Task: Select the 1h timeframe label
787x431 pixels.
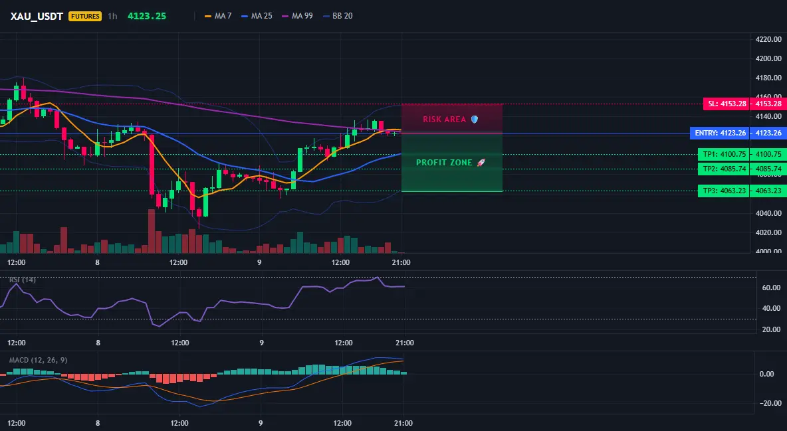Action: pos(112,16)
